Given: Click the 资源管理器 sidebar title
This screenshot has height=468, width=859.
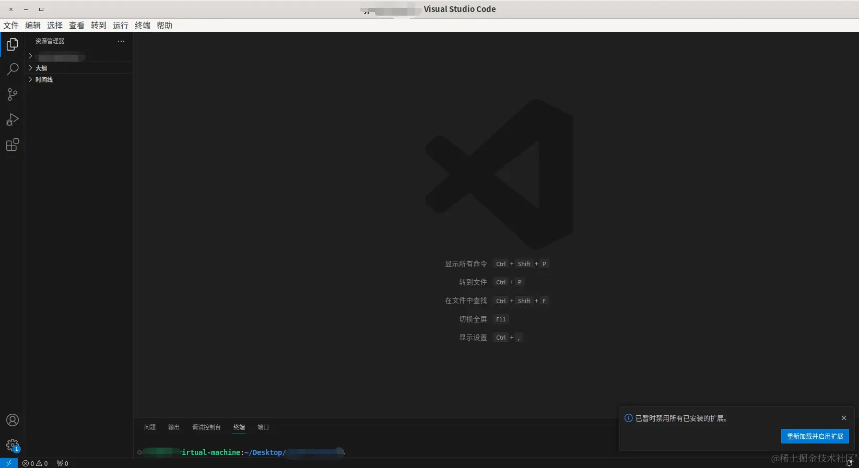Looking at the screenshot, I should point(50,41).
